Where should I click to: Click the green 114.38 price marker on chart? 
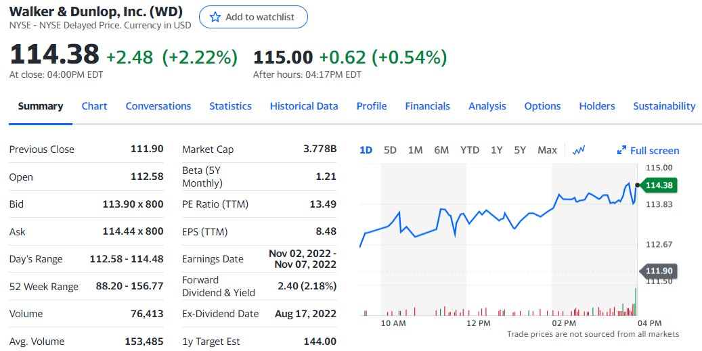coord(659,185)
